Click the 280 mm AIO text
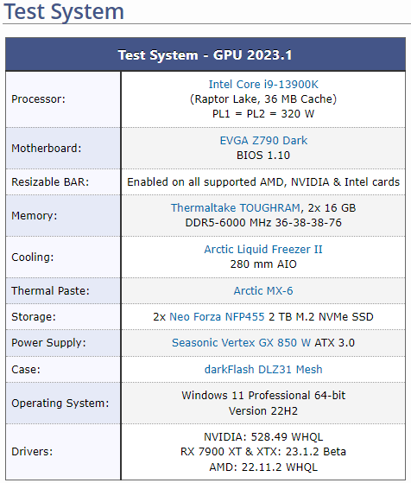Screen dimensions: 411x483 263,264
